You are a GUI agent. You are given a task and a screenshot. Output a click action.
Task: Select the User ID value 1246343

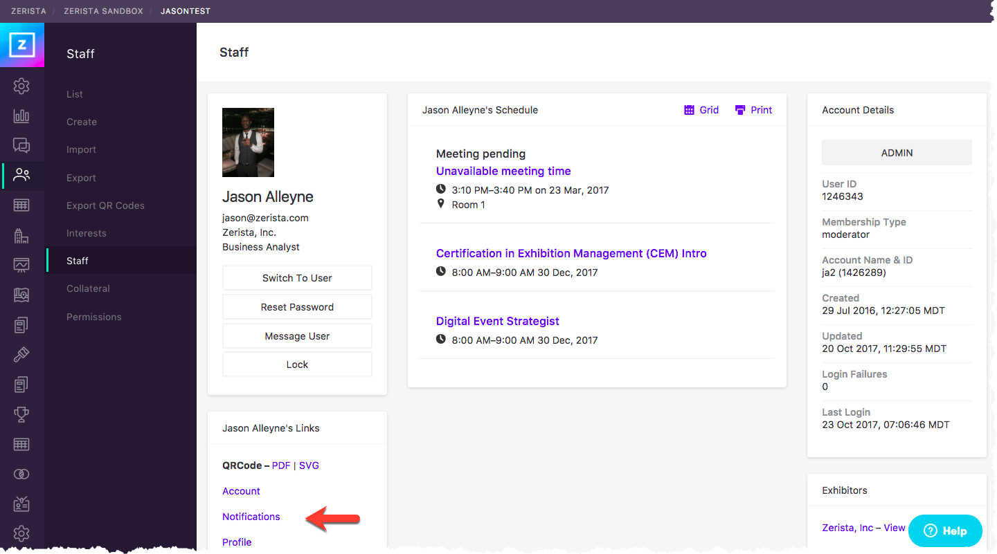[843, 196]
